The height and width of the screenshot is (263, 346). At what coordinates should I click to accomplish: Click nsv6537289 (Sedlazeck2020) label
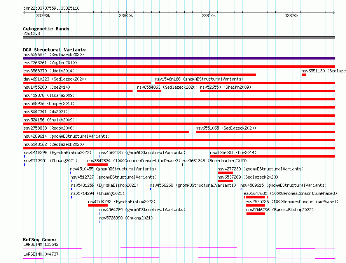pyautogui.click(x=248, y=177)
